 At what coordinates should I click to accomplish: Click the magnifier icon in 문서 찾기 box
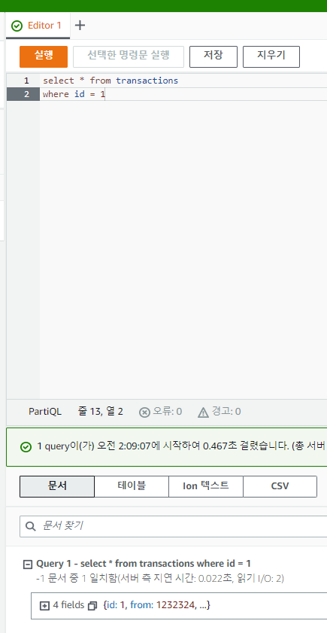pos(31,526)
